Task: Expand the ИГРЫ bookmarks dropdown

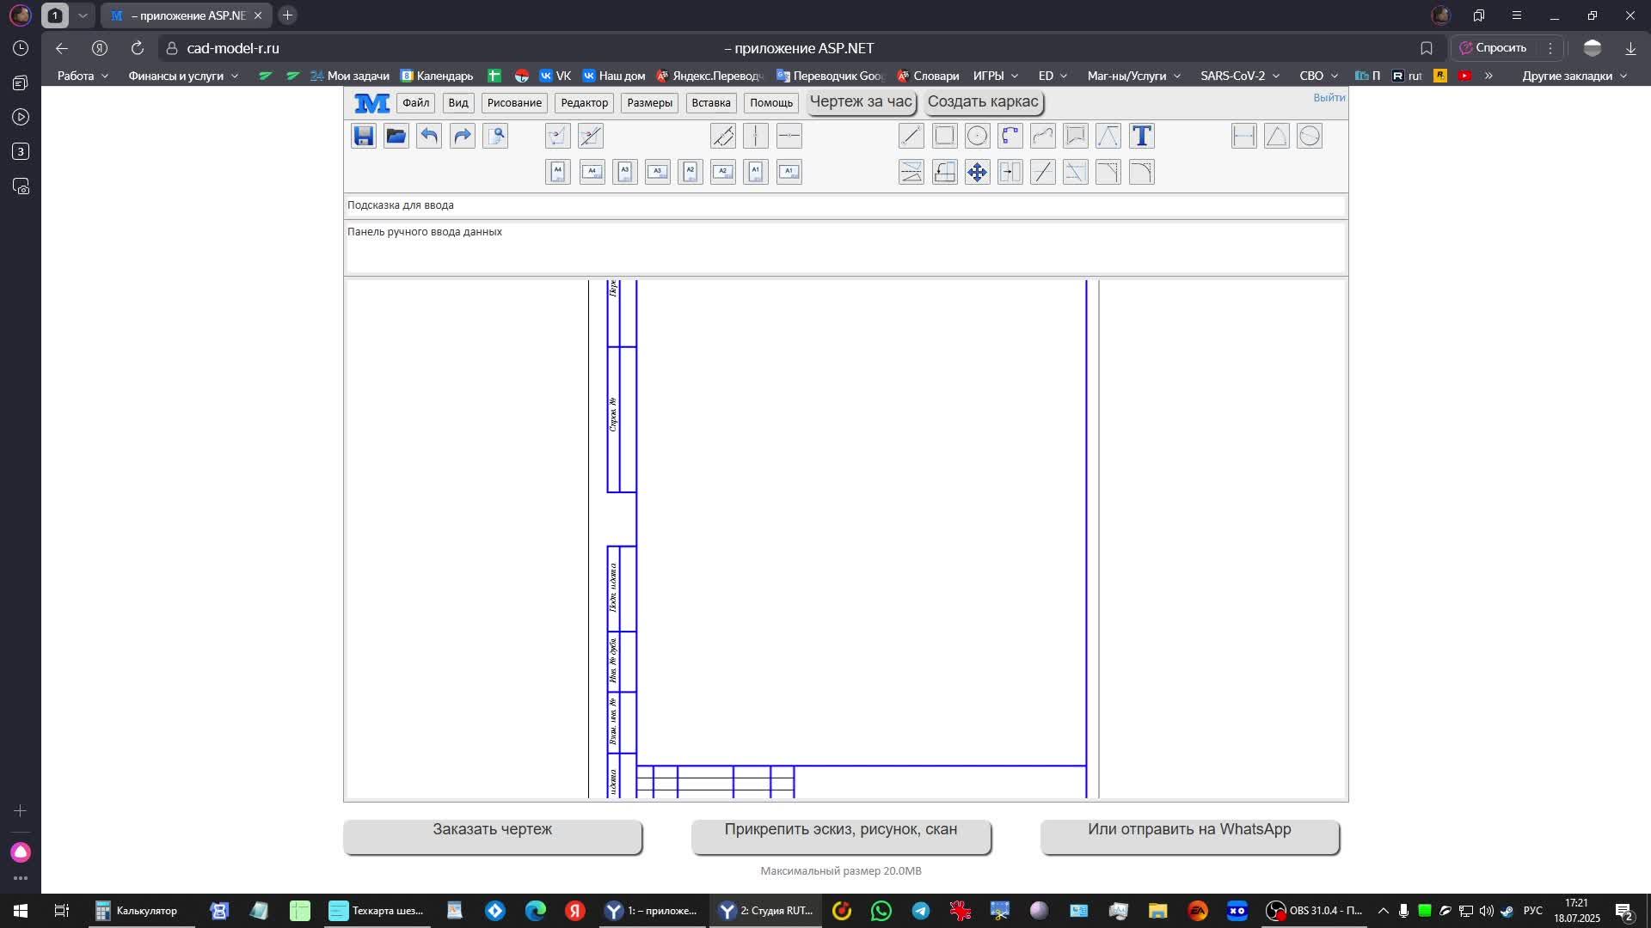Action: pos(995,76)
